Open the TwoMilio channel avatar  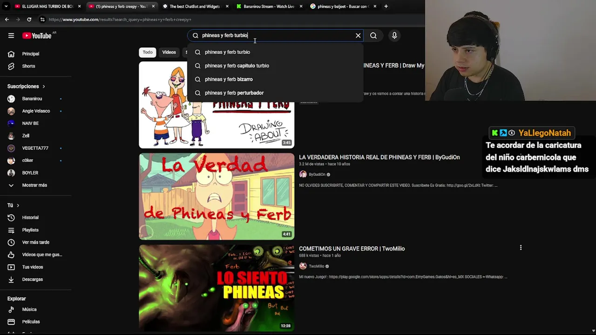(303, 266)
